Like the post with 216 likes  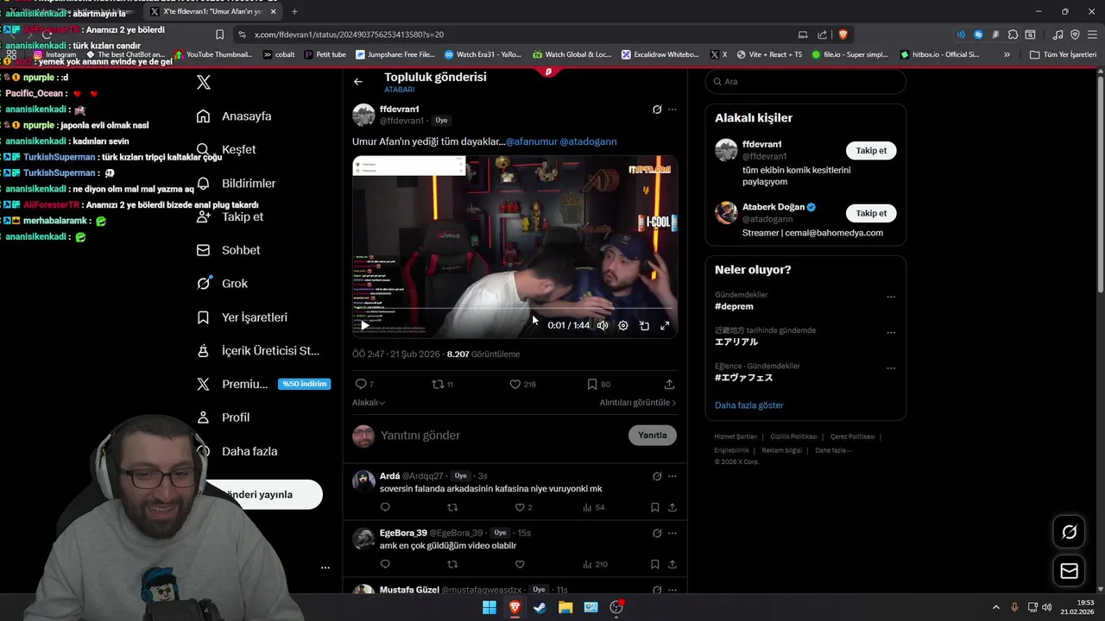tap(522, 384)
